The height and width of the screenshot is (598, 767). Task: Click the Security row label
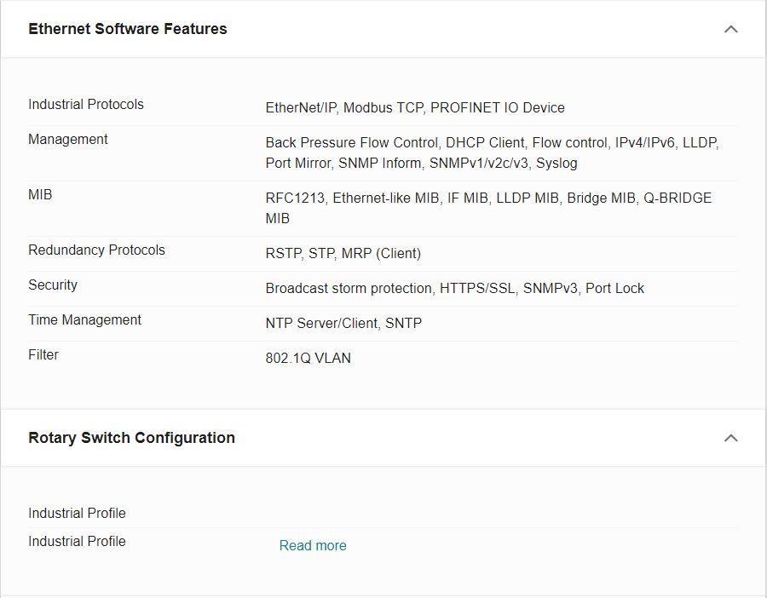(x=53, y=285)
